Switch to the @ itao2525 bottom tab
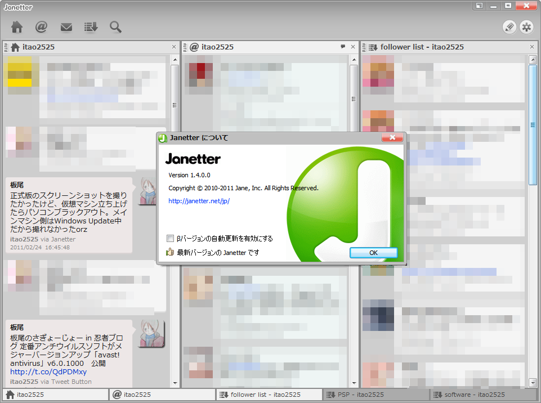This screenshot has width=541, height=403. point(162,395)
